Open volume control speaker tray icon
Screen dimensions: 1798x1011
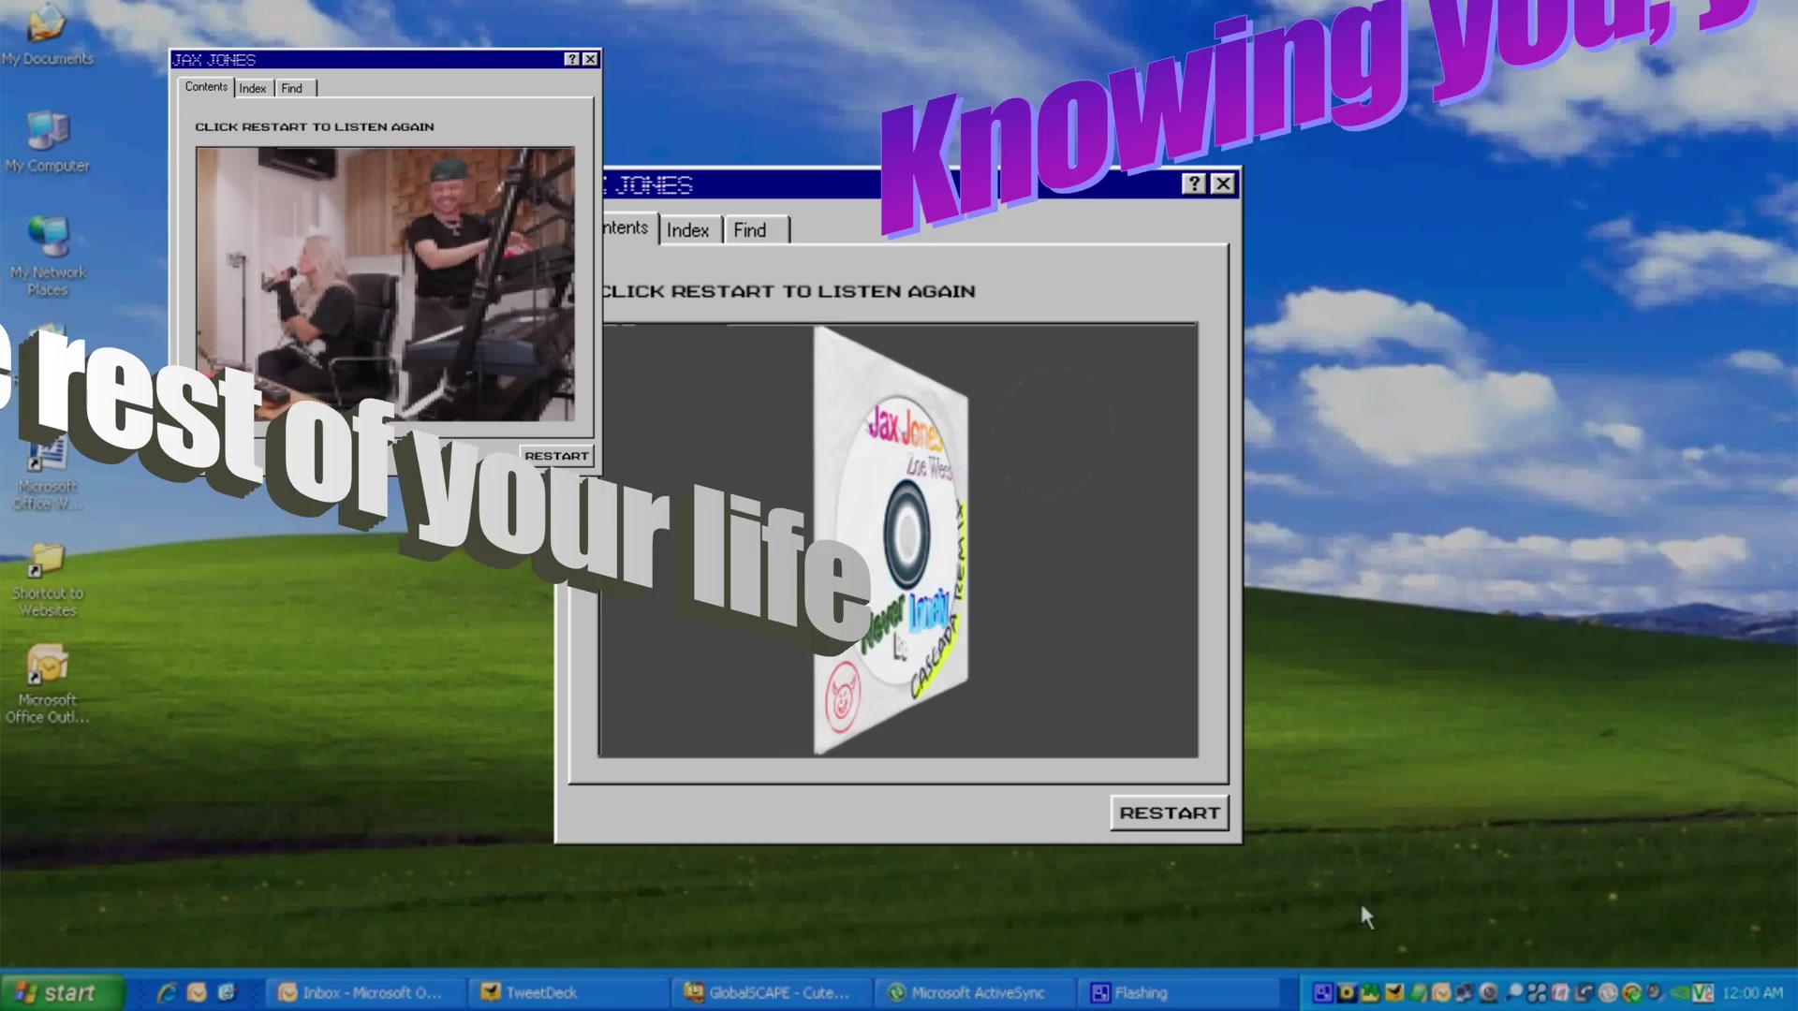[x=1654, y=992]
